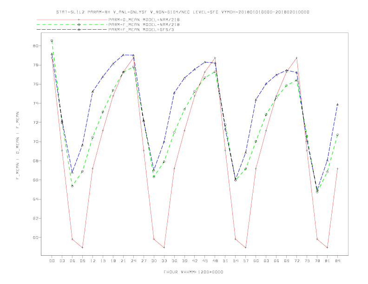The width and height of the screenshot is (368, 284).
Task: Click y-axis value label 80
Action: pyautogui.click(x=35, y=45)
